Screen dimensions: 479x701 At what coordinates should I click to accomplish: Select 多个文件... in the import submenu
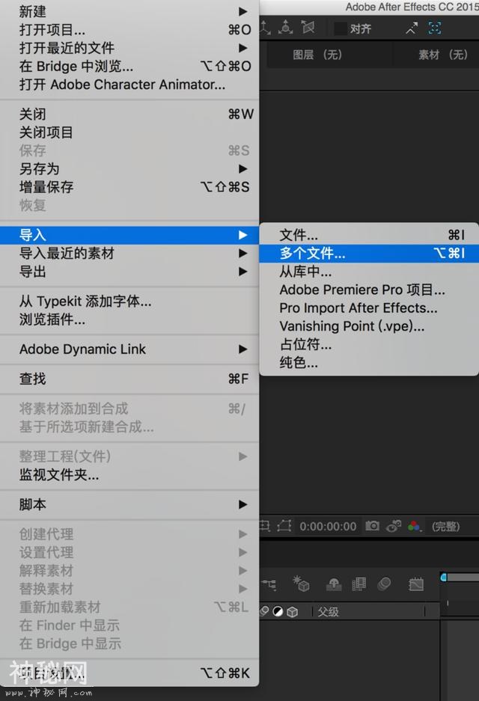tap(370, 254)
